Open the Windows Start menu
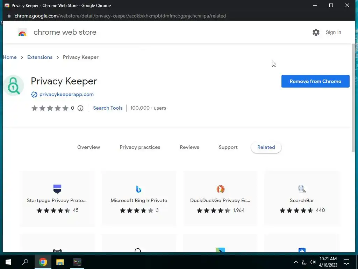Viewport: 358px width, 269px height. [8, 262]
